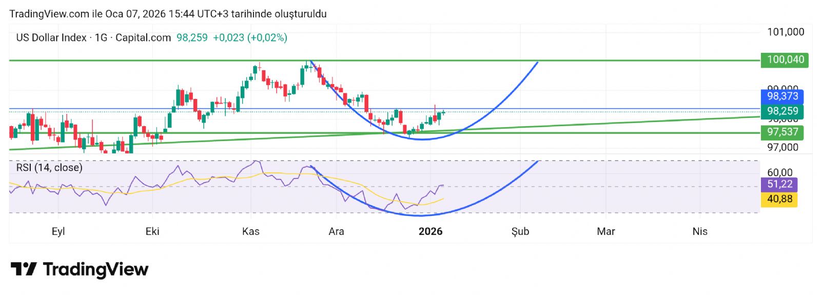The image size is (821, 295).
Task: Click the purple 51,22 RSI value label
Action: point(779,184)
